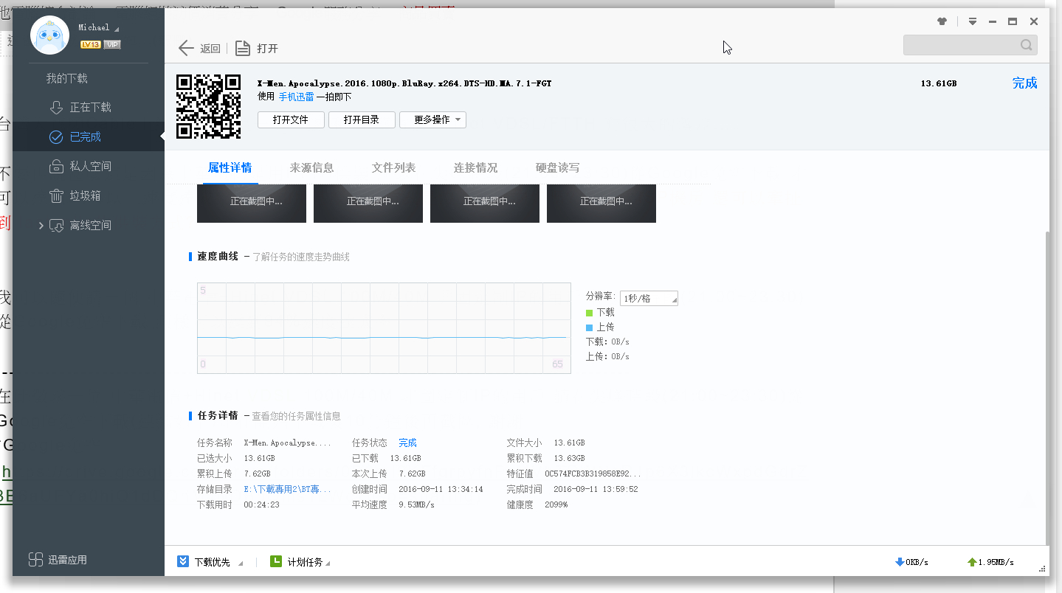The image size is (1062, 593).
Task: Click the blue upload legend swatch
Action: point(589,327)
